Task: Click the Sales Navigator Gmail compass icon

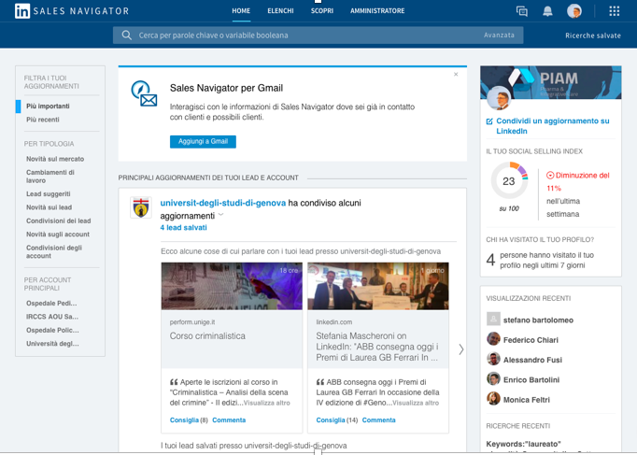Action: tap(144, 93)
